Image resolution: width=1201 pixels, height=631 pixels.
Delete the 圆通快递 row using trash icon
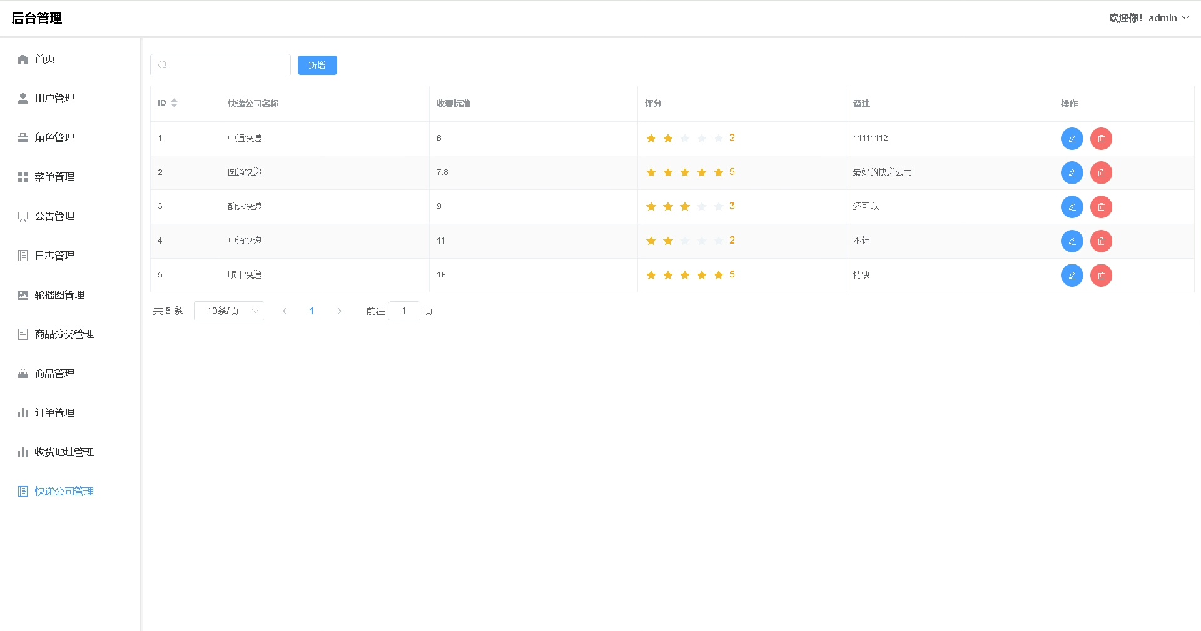1101,172
